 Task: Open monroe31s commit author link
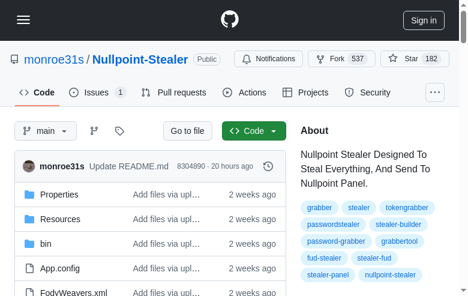(x=62, y=166)
